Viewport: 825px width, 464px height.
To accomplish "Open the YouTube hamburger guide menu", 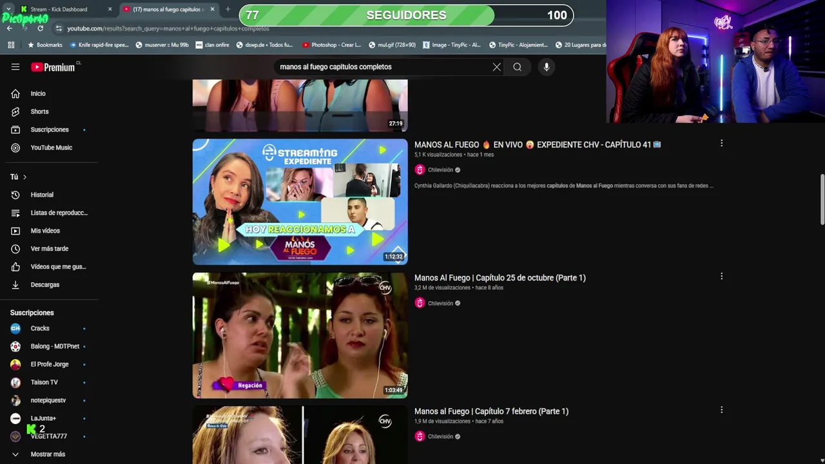I will (15, 67).
